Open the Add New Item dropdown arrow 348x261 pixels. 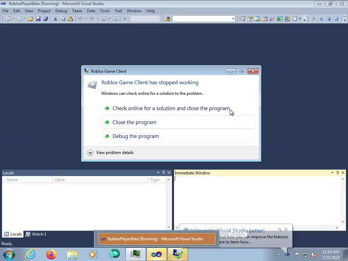[24, 19]
